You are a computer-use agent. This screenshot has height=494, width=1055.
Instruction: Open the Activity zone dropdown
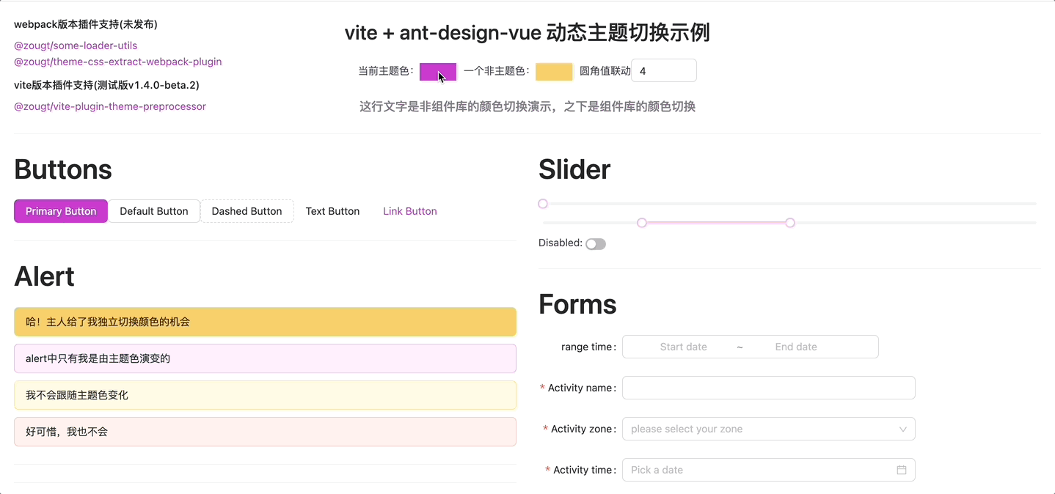click(x=769, y=429)
